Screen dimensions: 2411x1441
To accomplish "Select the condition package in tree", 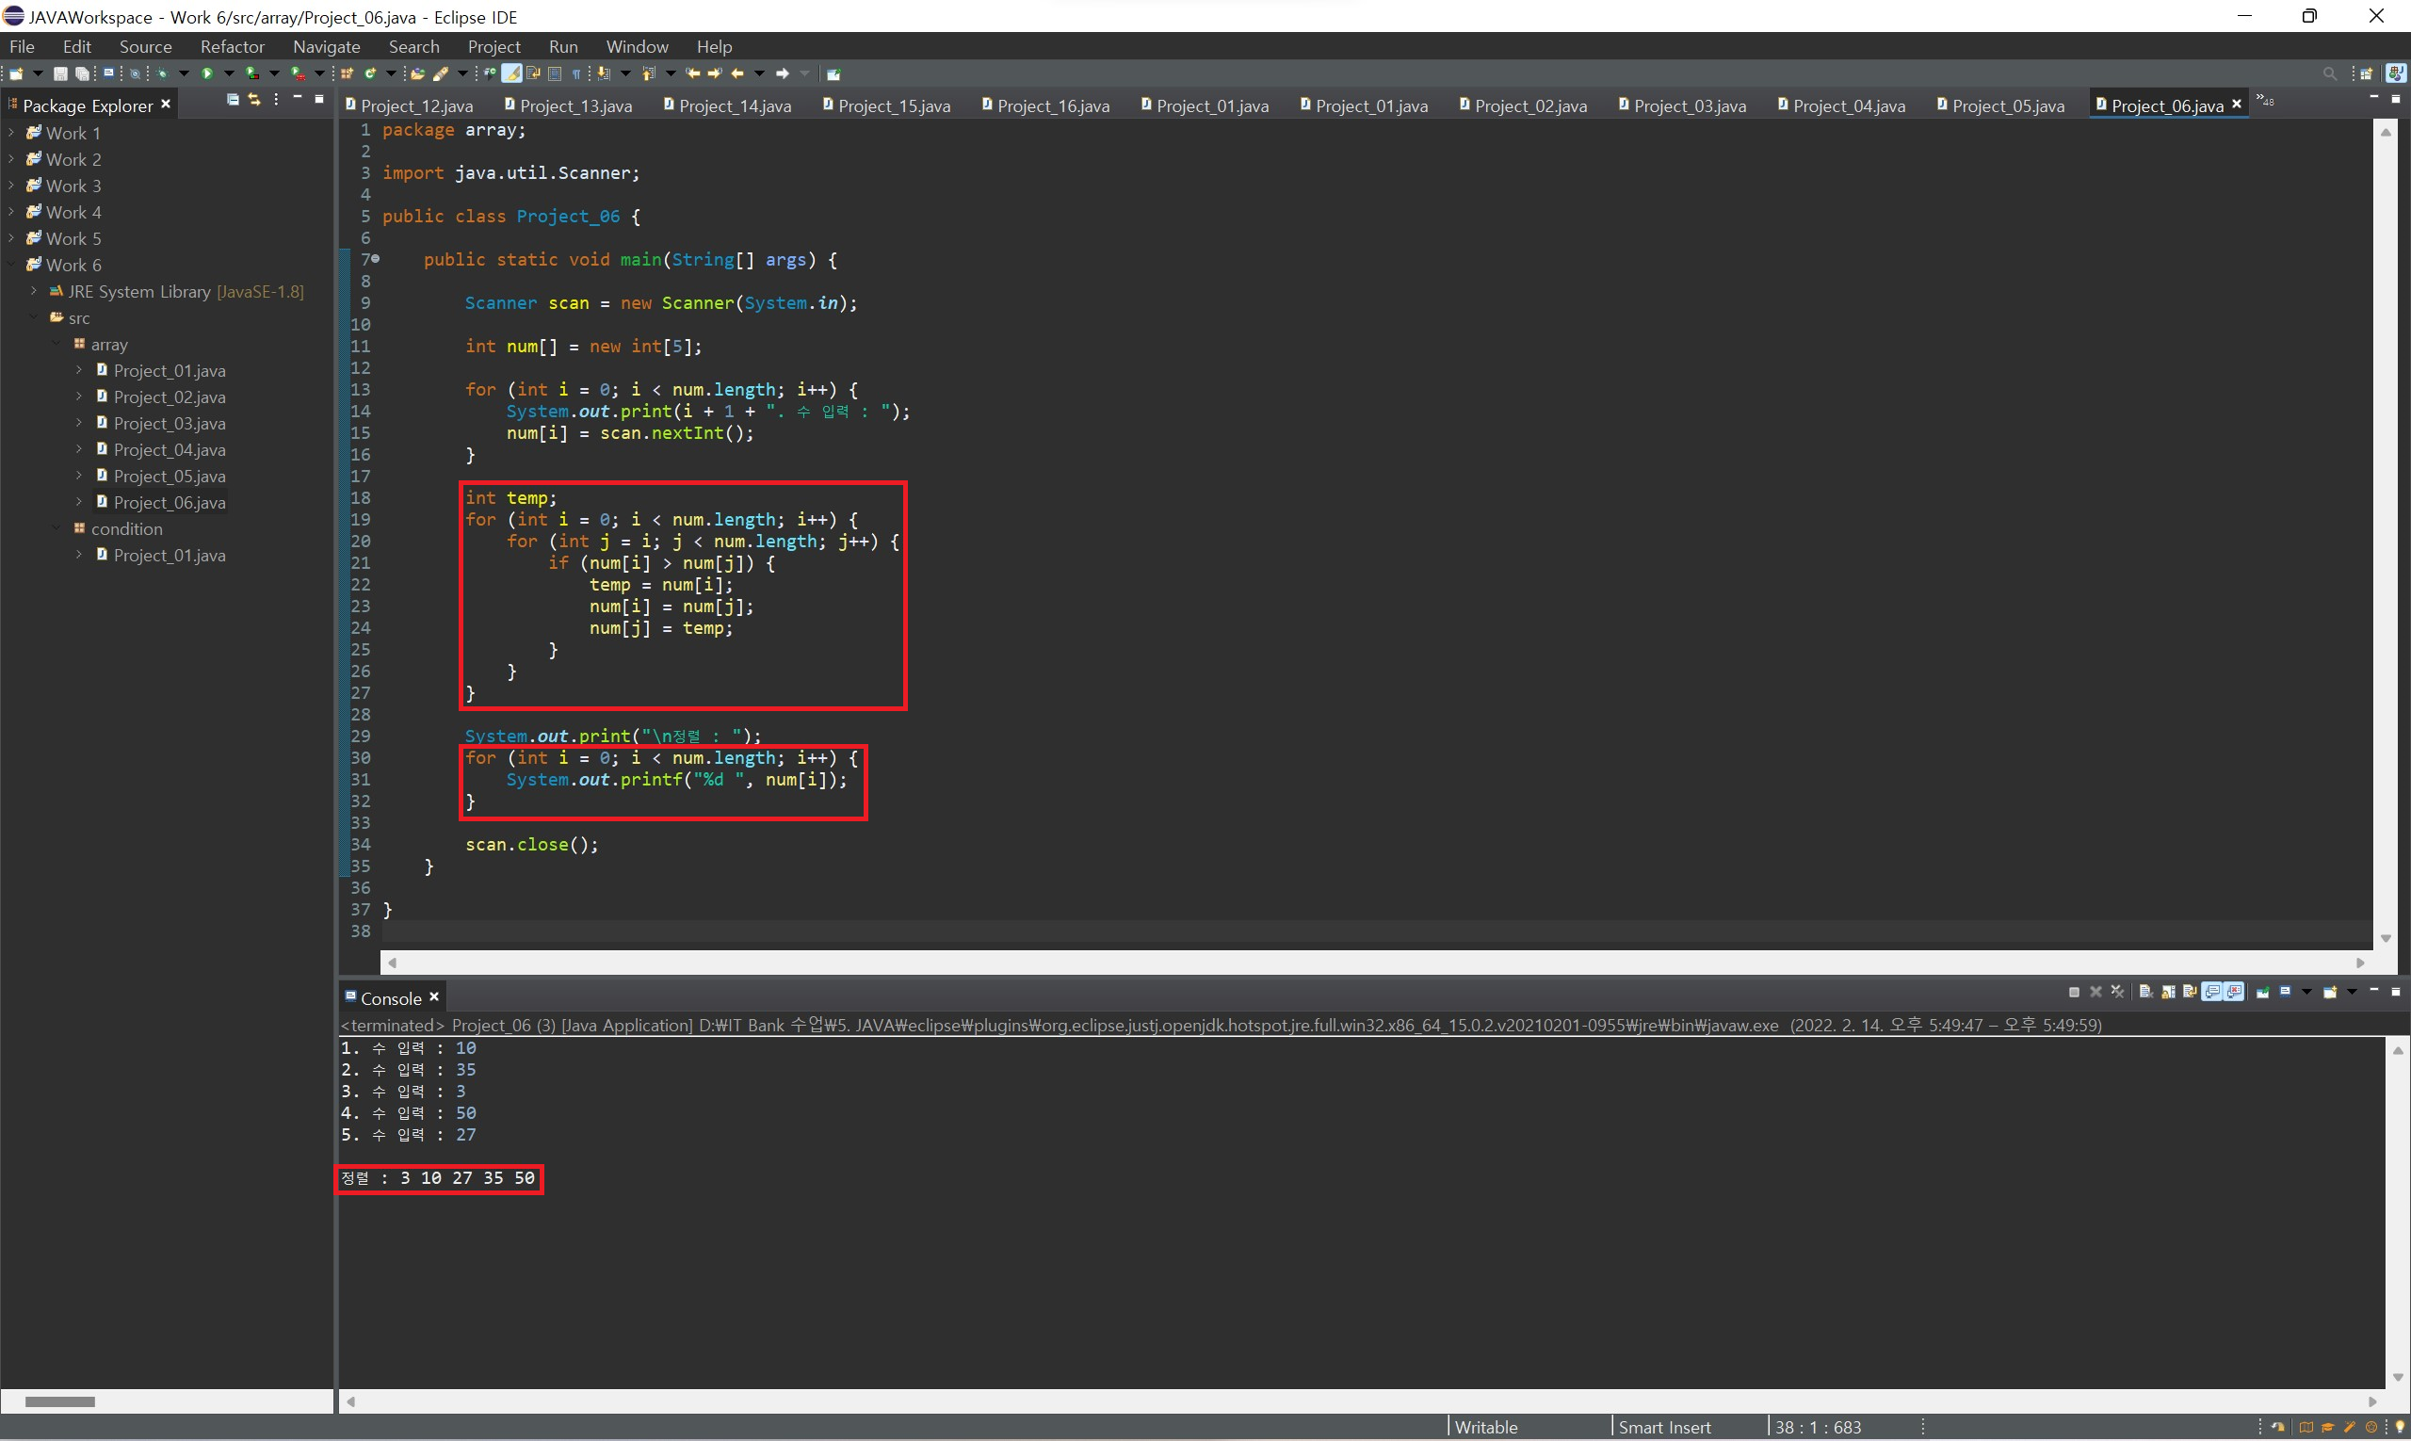I will pos(126,529).
